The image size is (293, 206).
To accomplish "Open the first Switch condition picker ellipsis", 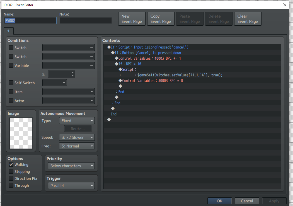I will (x=91, y=48).
